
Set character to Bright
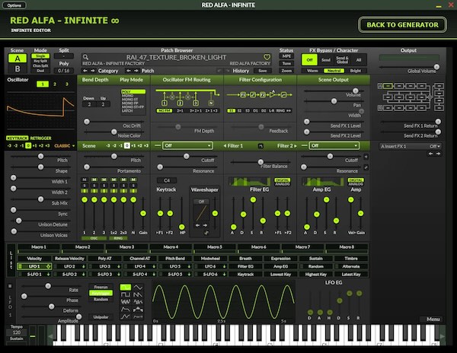[355, 71]
